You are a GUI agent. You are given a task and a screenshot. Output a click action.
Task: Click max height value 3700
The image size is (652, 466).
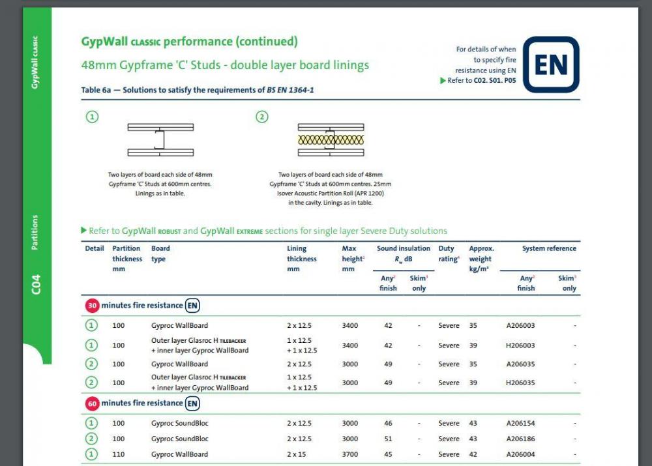[x=349, y=454]
